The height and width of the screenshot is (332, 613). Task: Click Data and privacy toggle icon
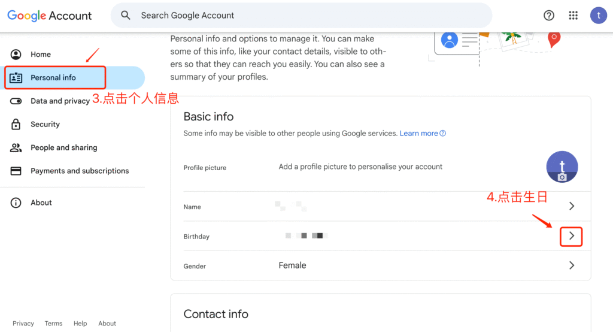pyautogui.click(x=16, y=101)
